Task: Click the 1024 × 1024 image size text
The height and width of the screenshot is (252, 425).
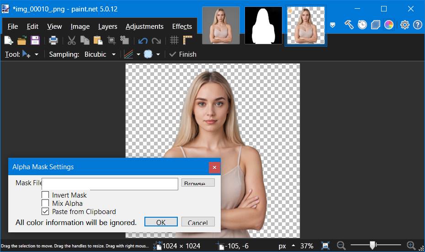Action: point(181,246)
